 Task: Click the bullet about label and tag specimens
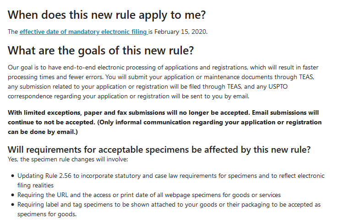tap(169, 204)
